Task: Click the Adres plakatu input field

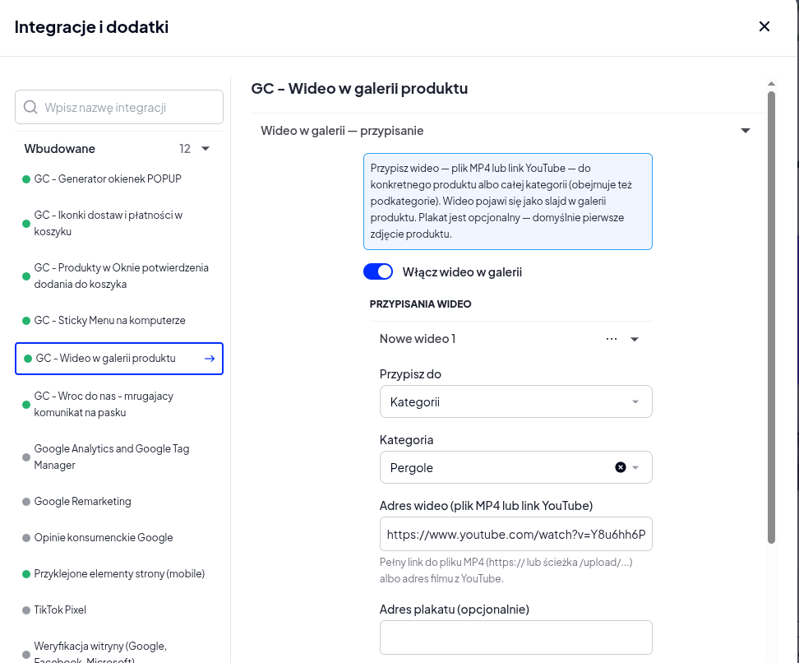Action: (x=515, y=637)
